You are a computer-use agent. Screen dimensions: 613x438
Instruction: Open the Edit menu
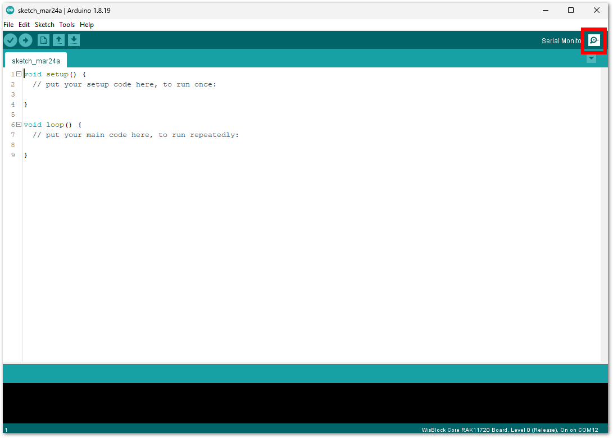[24, 25]
